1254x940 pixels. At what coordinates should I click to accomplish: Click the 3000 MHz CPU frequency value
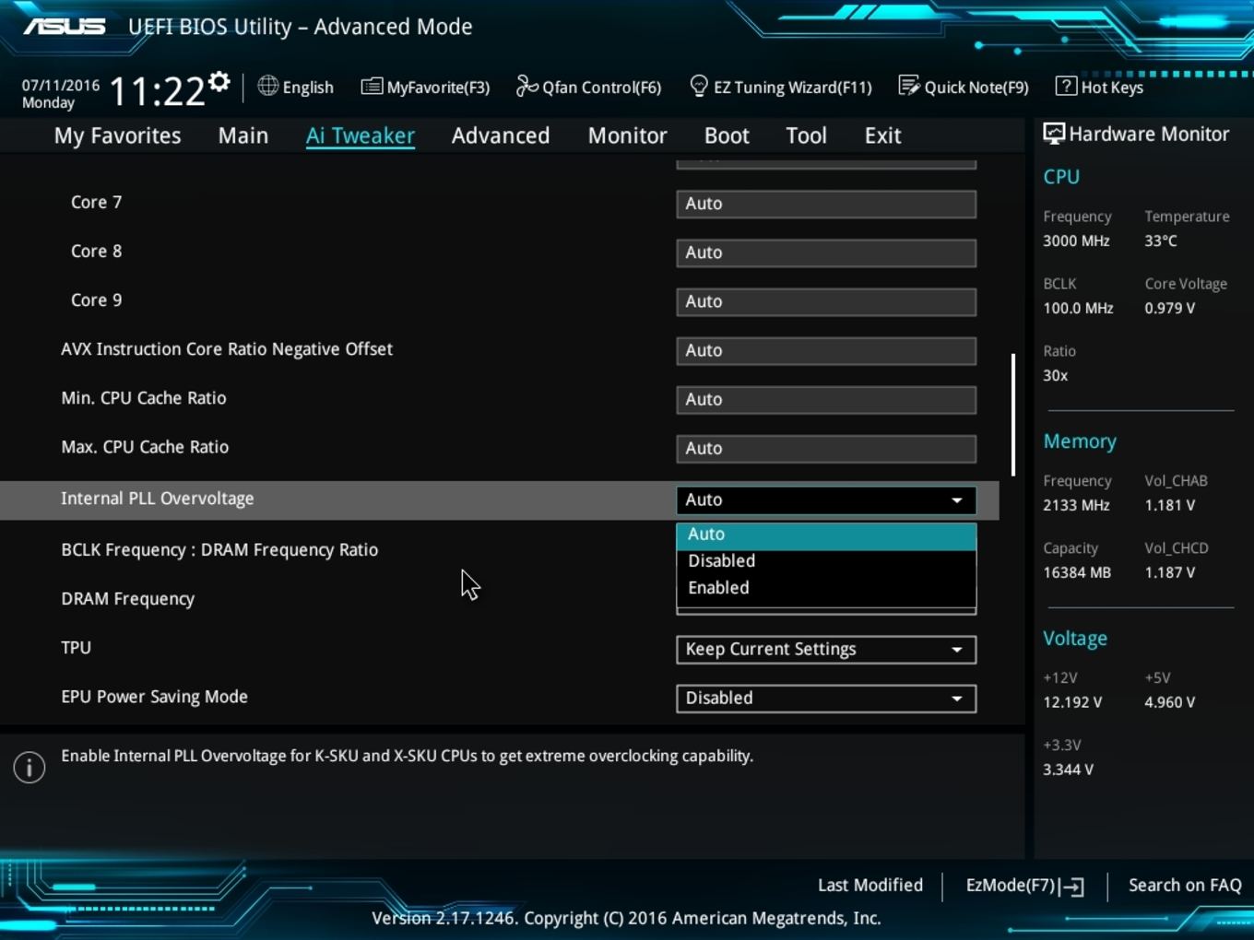[1076, 241]
